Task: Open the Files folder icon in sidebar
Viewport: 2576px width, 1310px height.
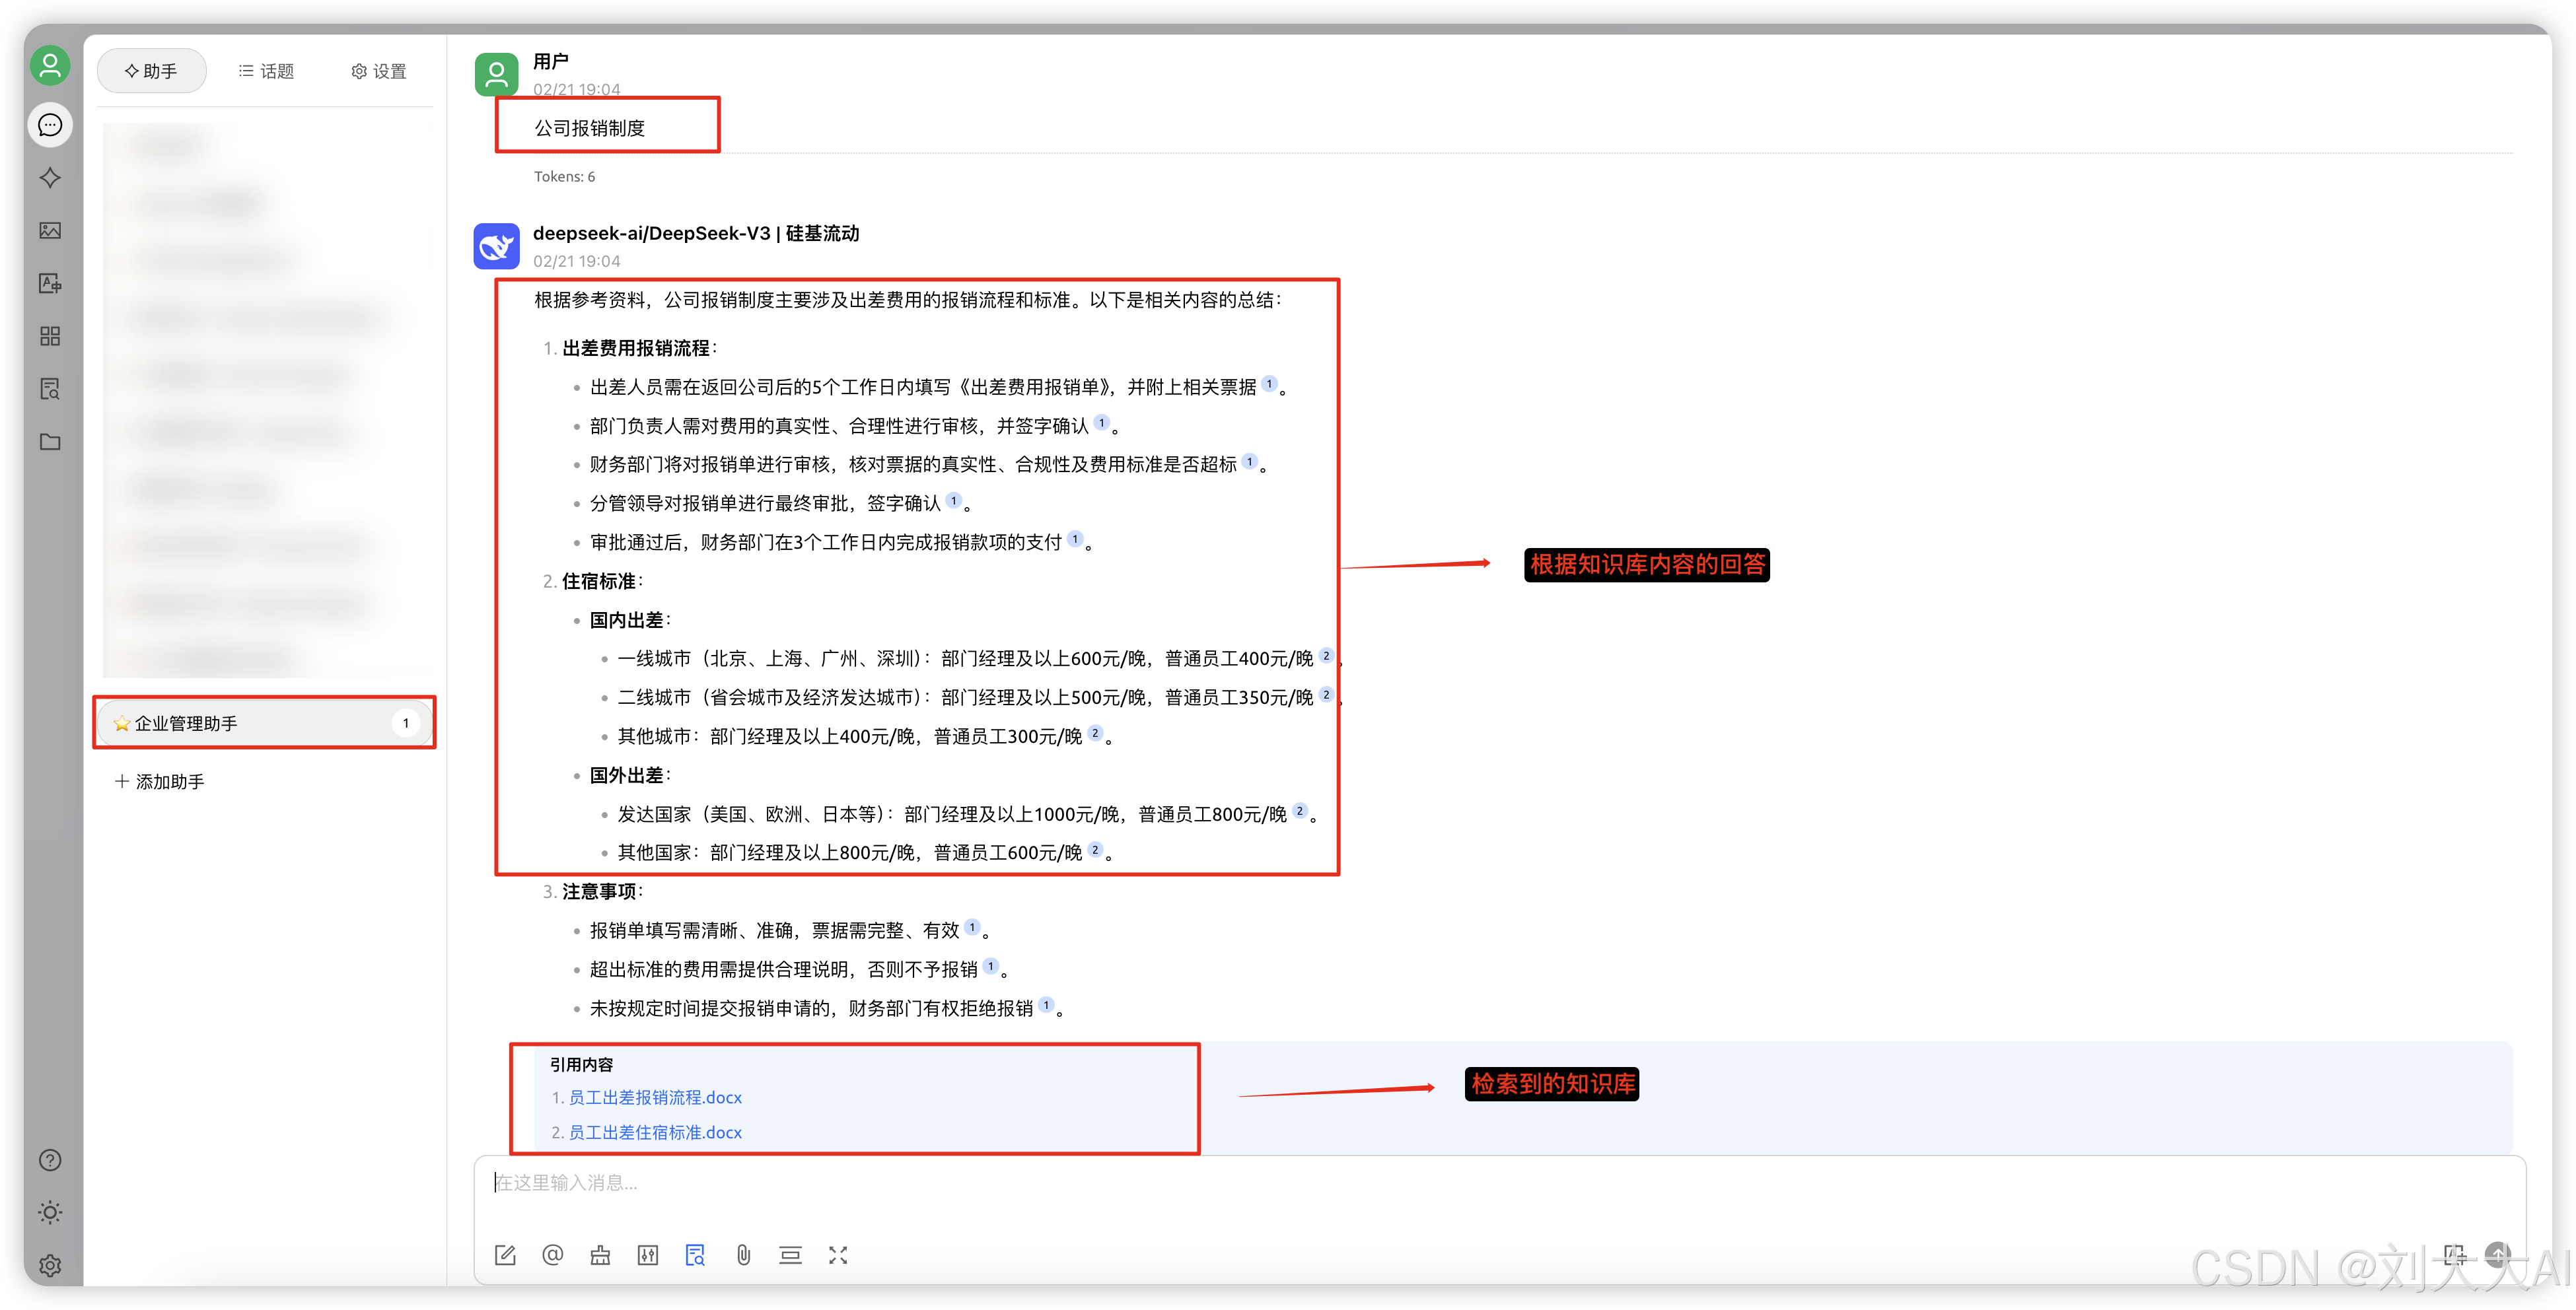Action: [x=49, y=441]
